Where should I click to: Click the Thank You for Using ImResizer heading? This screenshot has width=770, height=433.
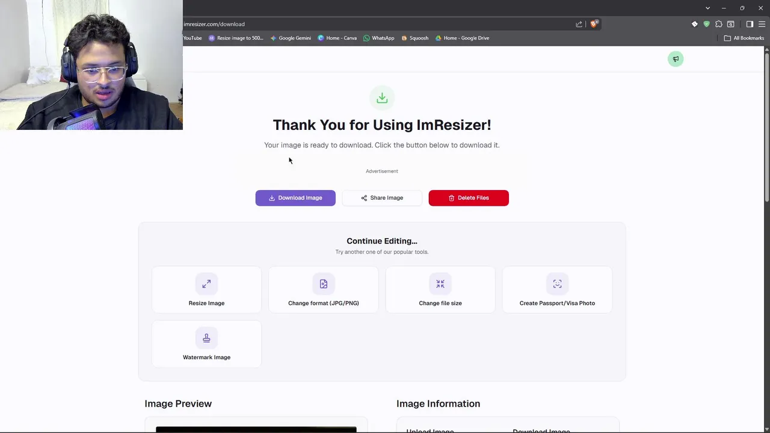coord(382,124)
